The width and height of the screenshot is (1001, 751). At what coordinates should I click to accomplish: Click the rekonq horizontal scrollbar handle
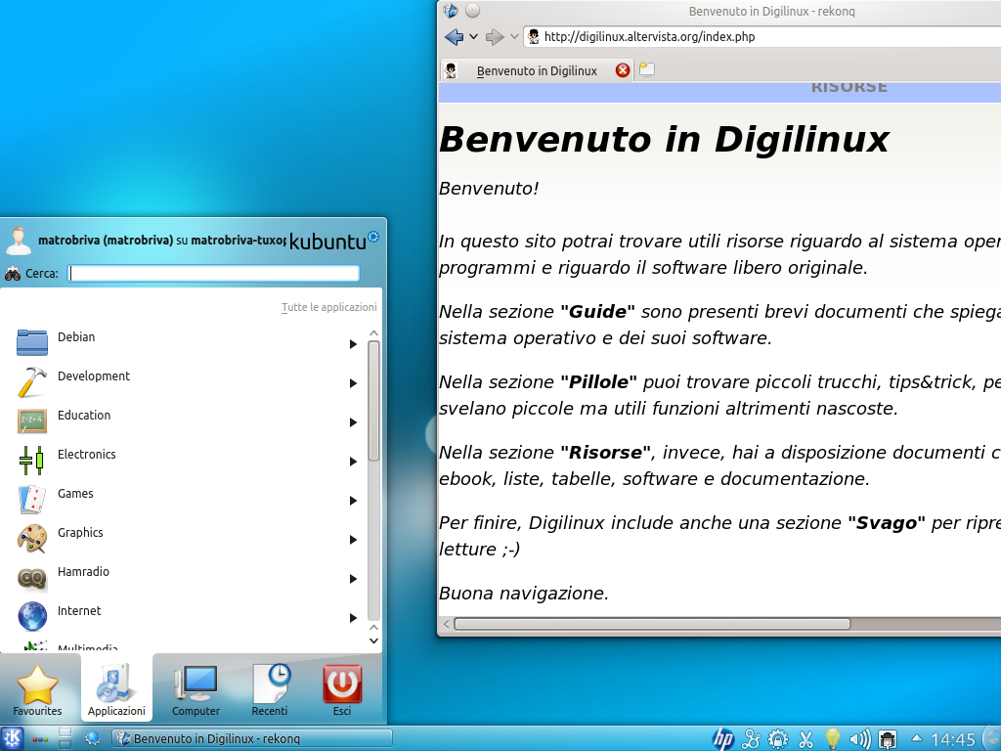pos(652,624)
